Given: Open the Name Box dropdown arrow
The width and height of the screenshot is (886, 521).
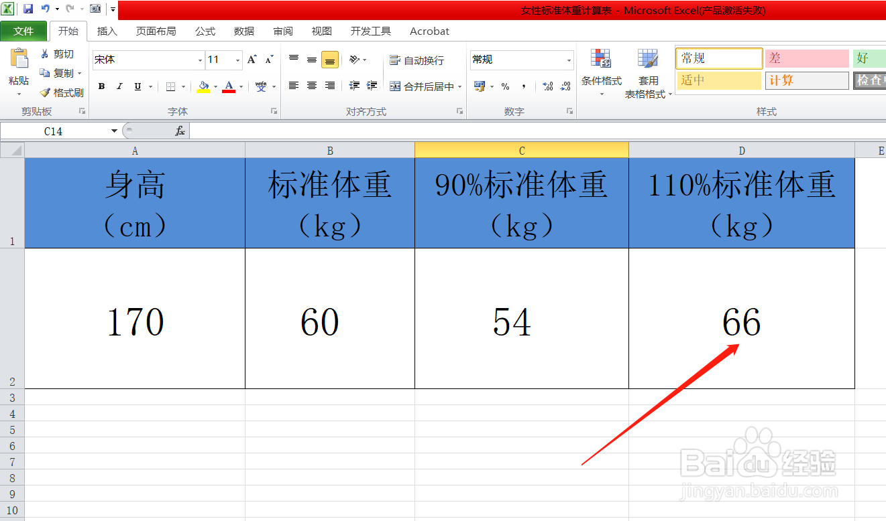Looking at the screenshot, I should pos(114,131).
